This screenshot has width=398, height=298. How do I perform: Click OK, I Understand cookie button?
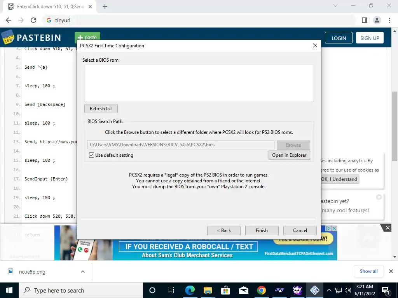[339, 179]
